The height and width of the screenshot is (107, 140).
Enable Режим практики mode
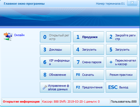121,75
